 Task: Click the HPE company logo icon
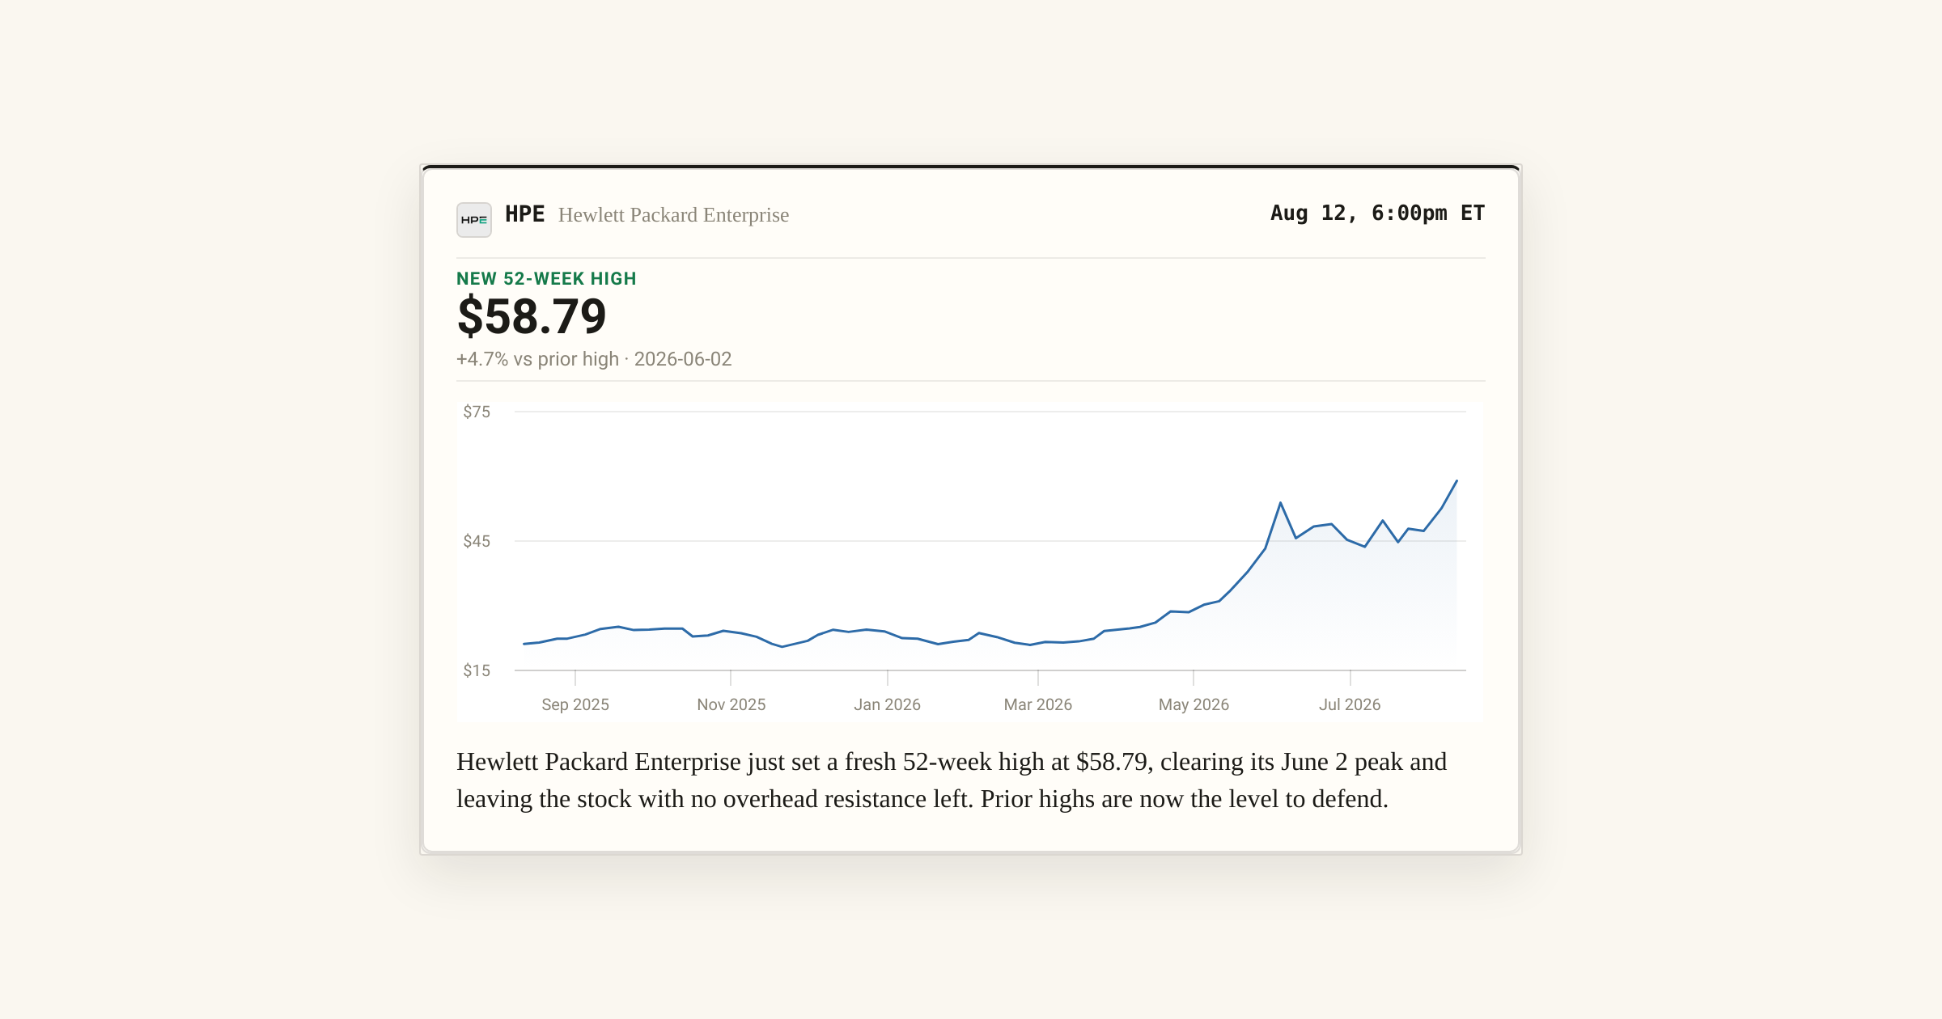tap(474, 220)
